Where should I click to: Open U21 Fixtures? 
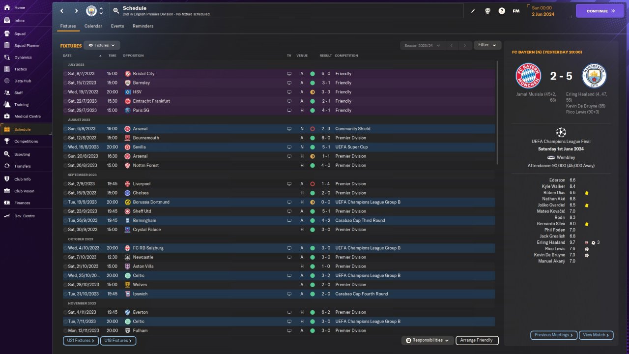tap(81, 340)
